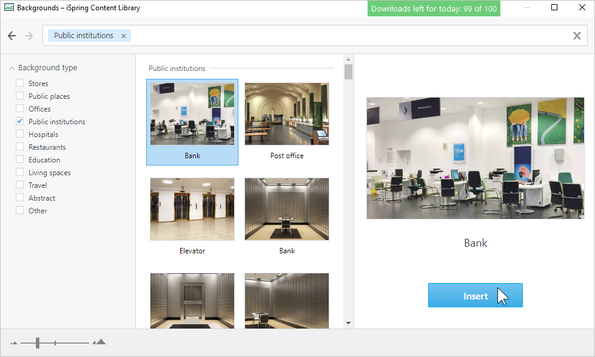This screenshot has height=357, width=595.
Task: Click the Post office caption text
Action: (287, 156)
